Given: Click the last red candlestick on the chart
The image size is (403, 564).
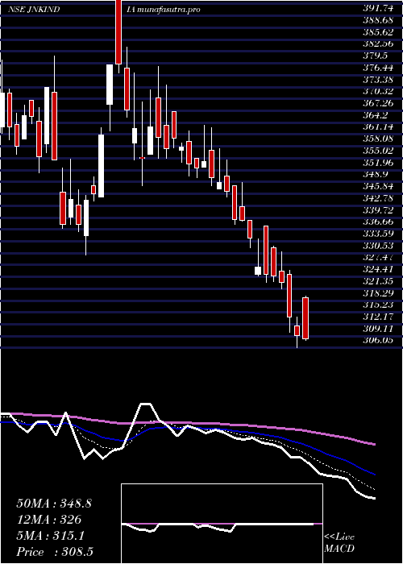Looking at the screenshot, I should coord(305,318).
